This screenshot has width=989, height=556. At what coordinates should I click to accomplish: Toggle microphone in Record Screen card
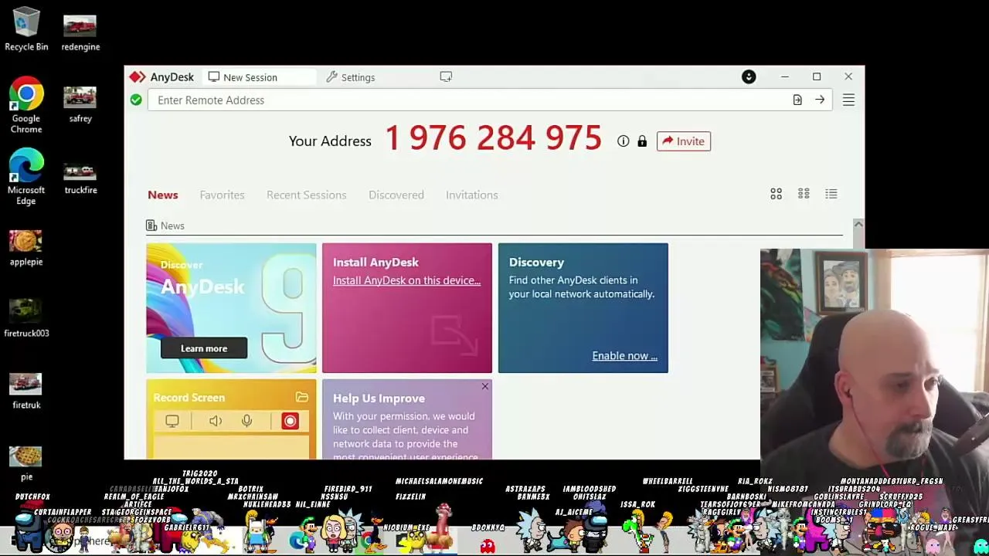(247, 421)
